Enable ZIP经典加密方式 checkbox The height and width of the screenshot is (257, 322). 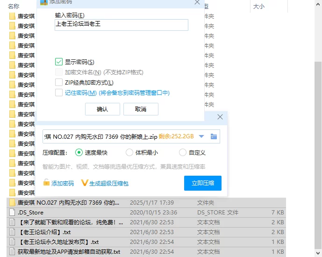59,83
